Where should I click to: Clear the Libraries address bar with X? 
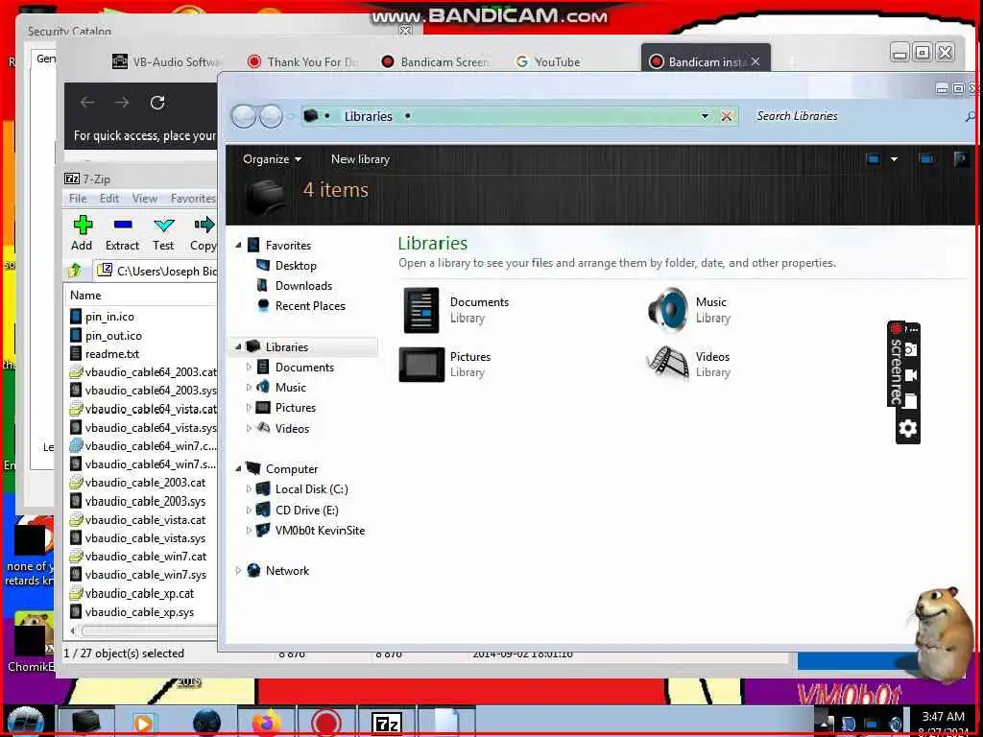[x=727, y=116]
